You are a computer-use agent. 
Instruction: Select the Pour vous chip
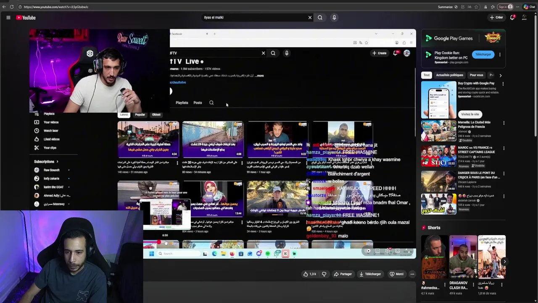[x=476, y=75]
